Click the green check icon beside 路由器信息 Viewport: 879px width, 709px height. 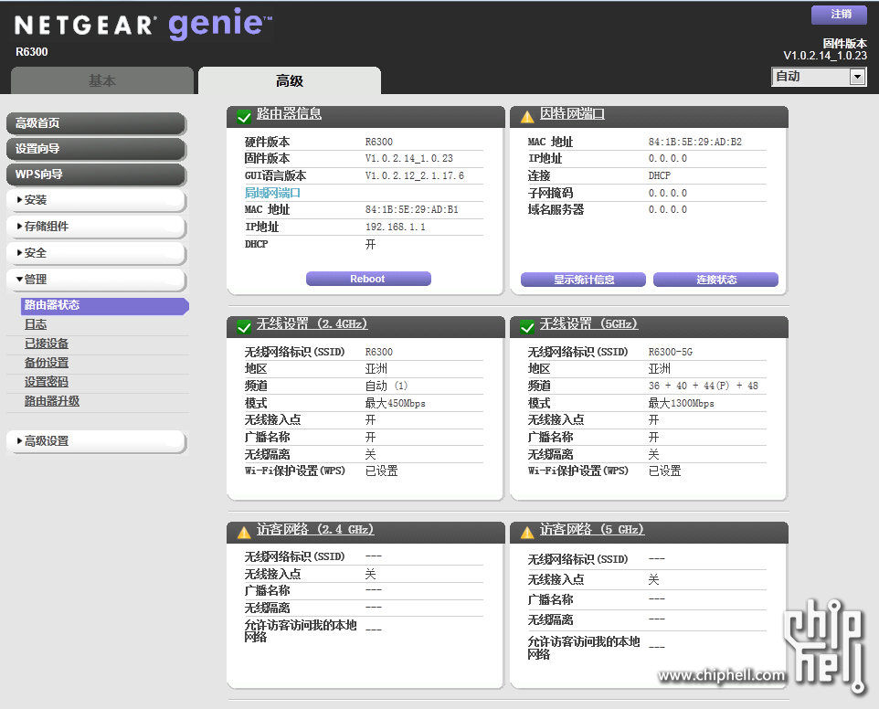[x=244, y=117]
